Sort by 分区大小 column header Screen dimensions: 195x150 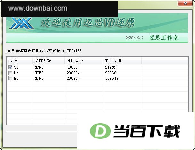pos(84,60)
